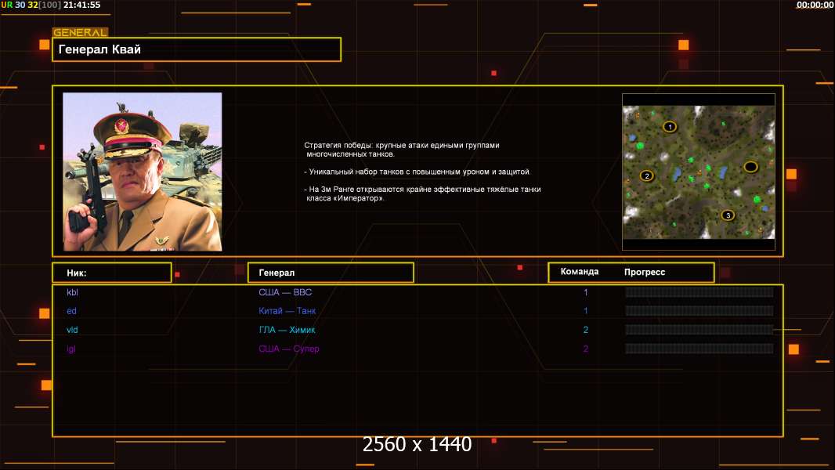Select player nickname 'igl'
The image size is (835, 470).
click(71, 349)
